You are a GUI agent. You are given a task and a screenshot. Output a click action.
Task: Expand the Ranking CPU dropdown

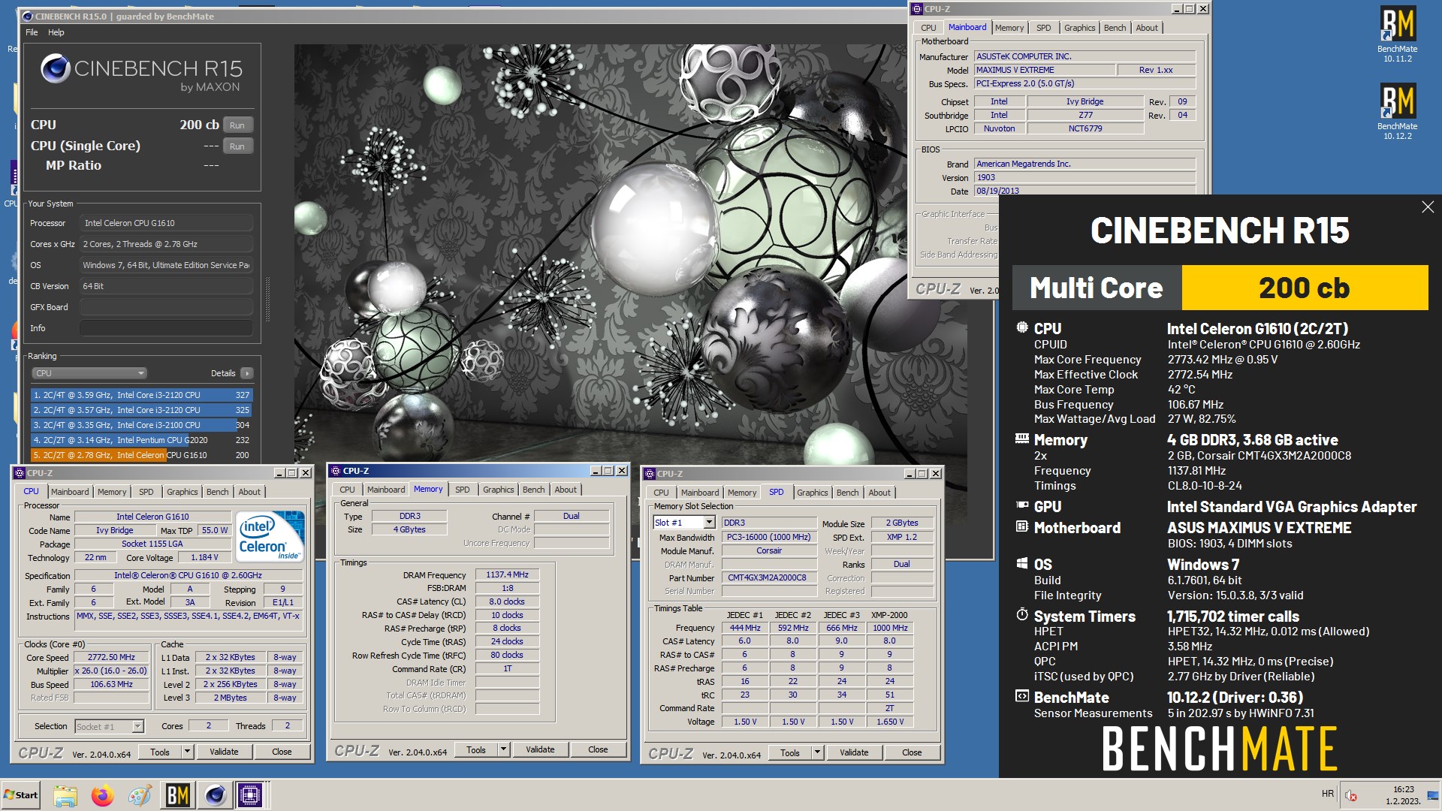point(89,373)
